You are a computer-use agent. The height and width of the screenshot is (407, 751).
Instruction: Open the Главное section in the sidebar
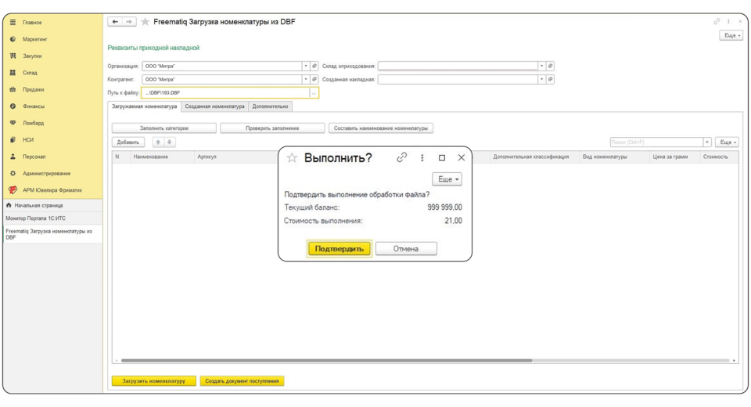(32, 23)
